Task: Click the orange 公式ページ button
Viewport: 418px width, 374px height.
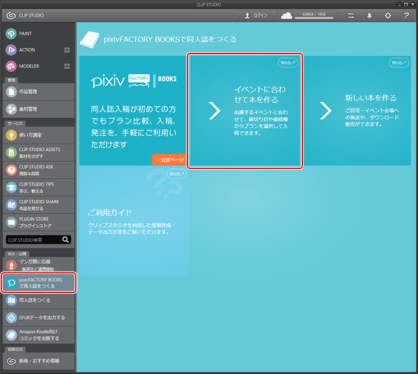Action: [x=170, y=159]
